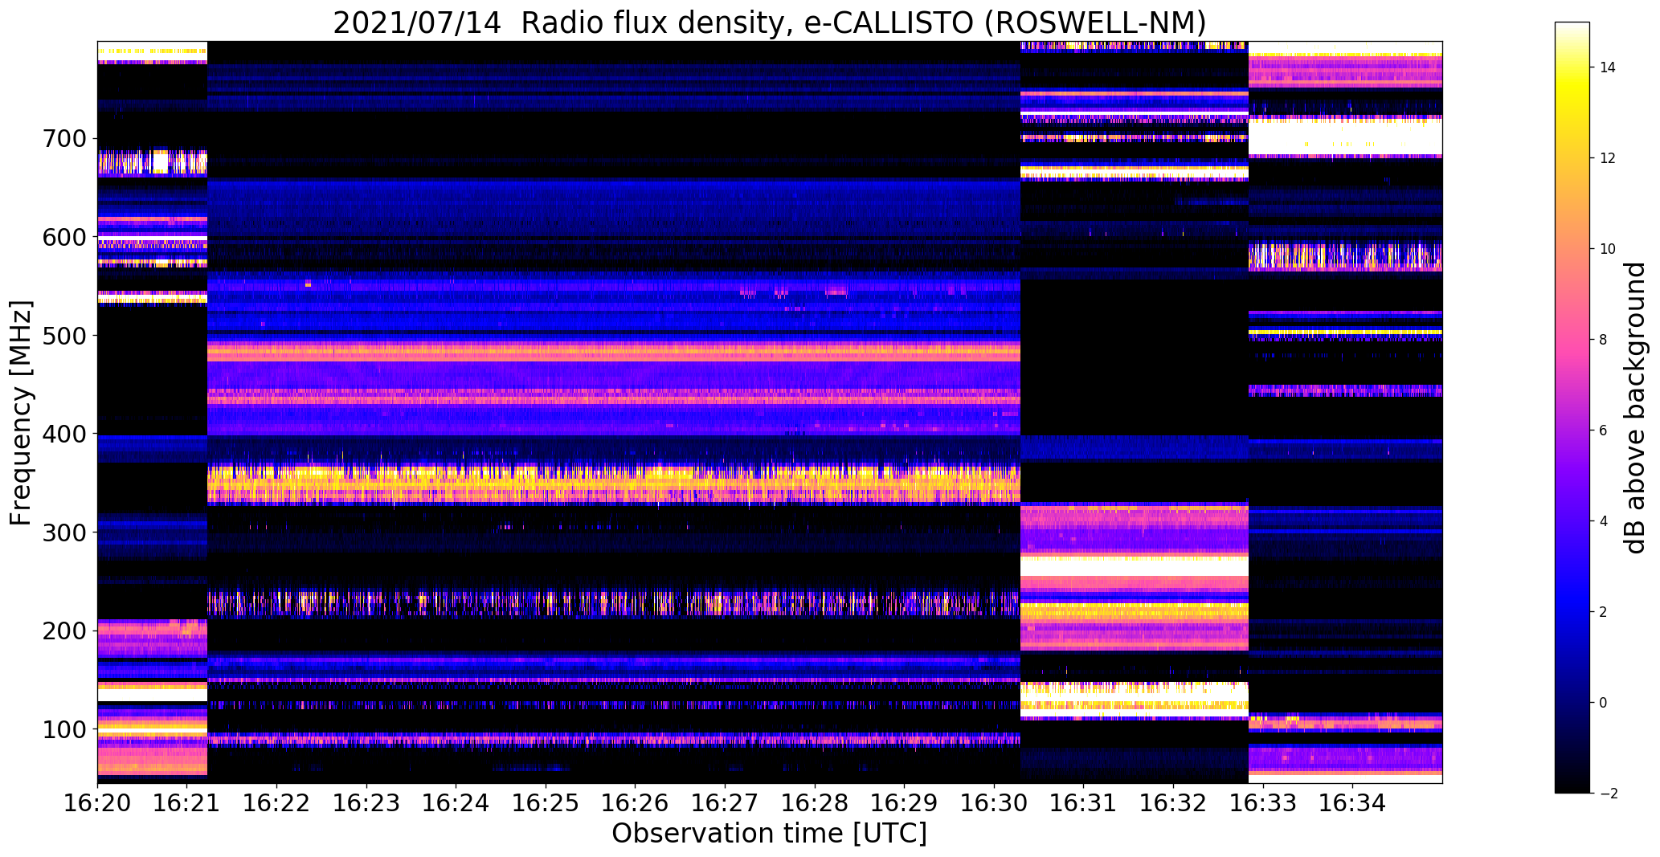1660x857 pixels.
Task: Click the 16:29 time tick label
Action: click(x=905, y=803)
